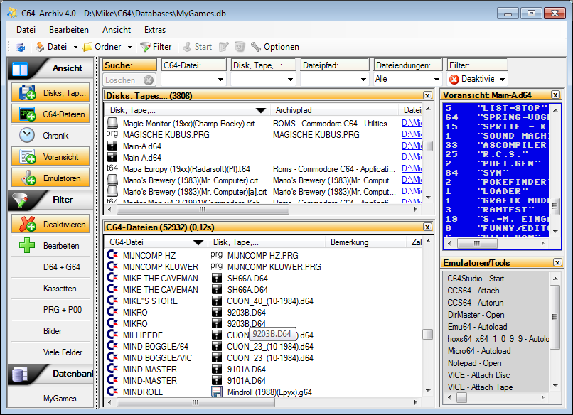Open the Ansicht menu in the menu bar
573x415 pixels.
(117, 30)
